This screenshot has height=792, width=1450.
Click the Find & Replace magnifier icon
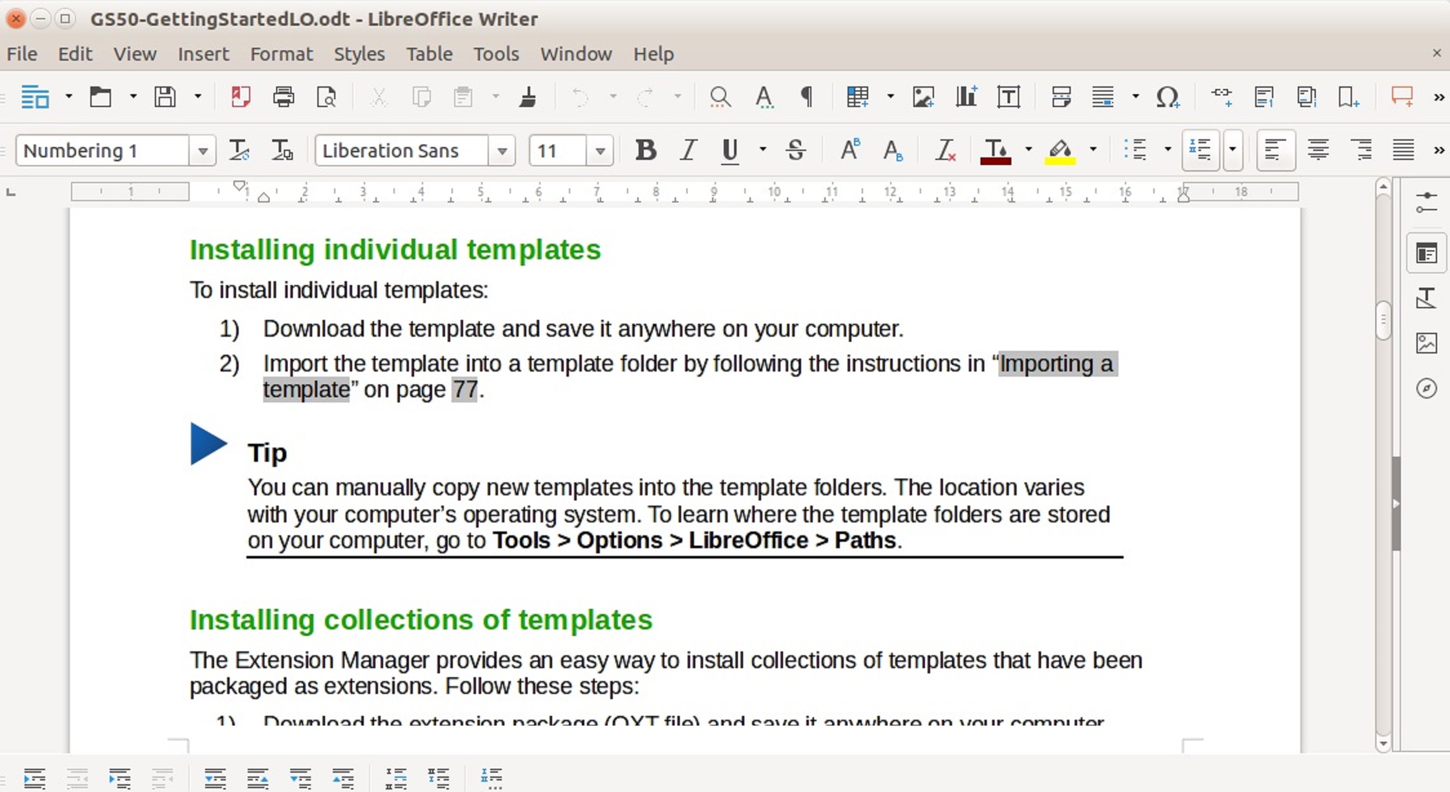pyautogui.click(x=720, y=97)
